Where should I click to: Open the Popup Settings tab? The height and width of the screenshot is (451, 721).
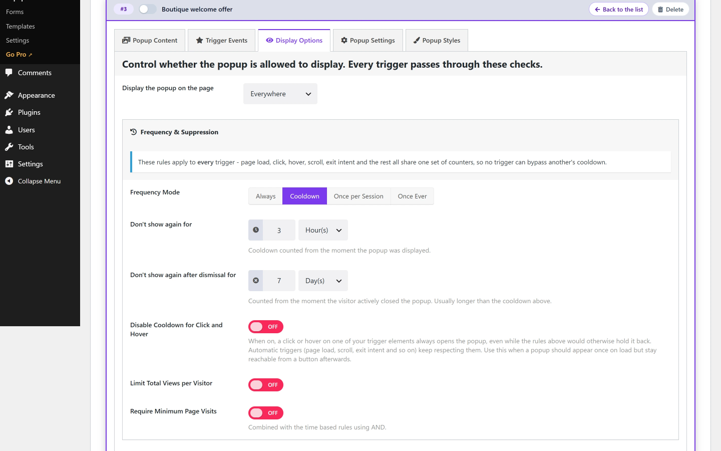coord(368,41)
